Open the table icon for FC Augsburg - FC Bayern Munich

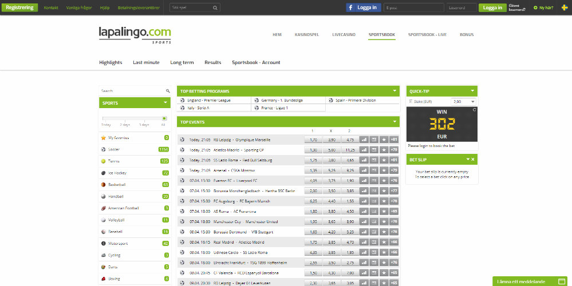pos(374,201)
